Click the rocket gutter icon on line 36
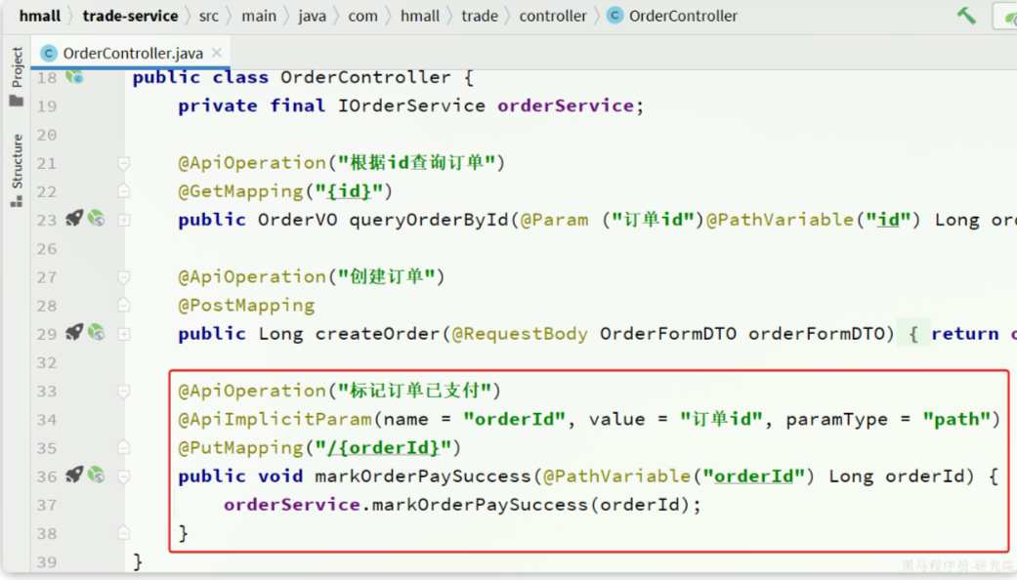The height and width of the screenshot is (580, 1017). click(74, 476)
